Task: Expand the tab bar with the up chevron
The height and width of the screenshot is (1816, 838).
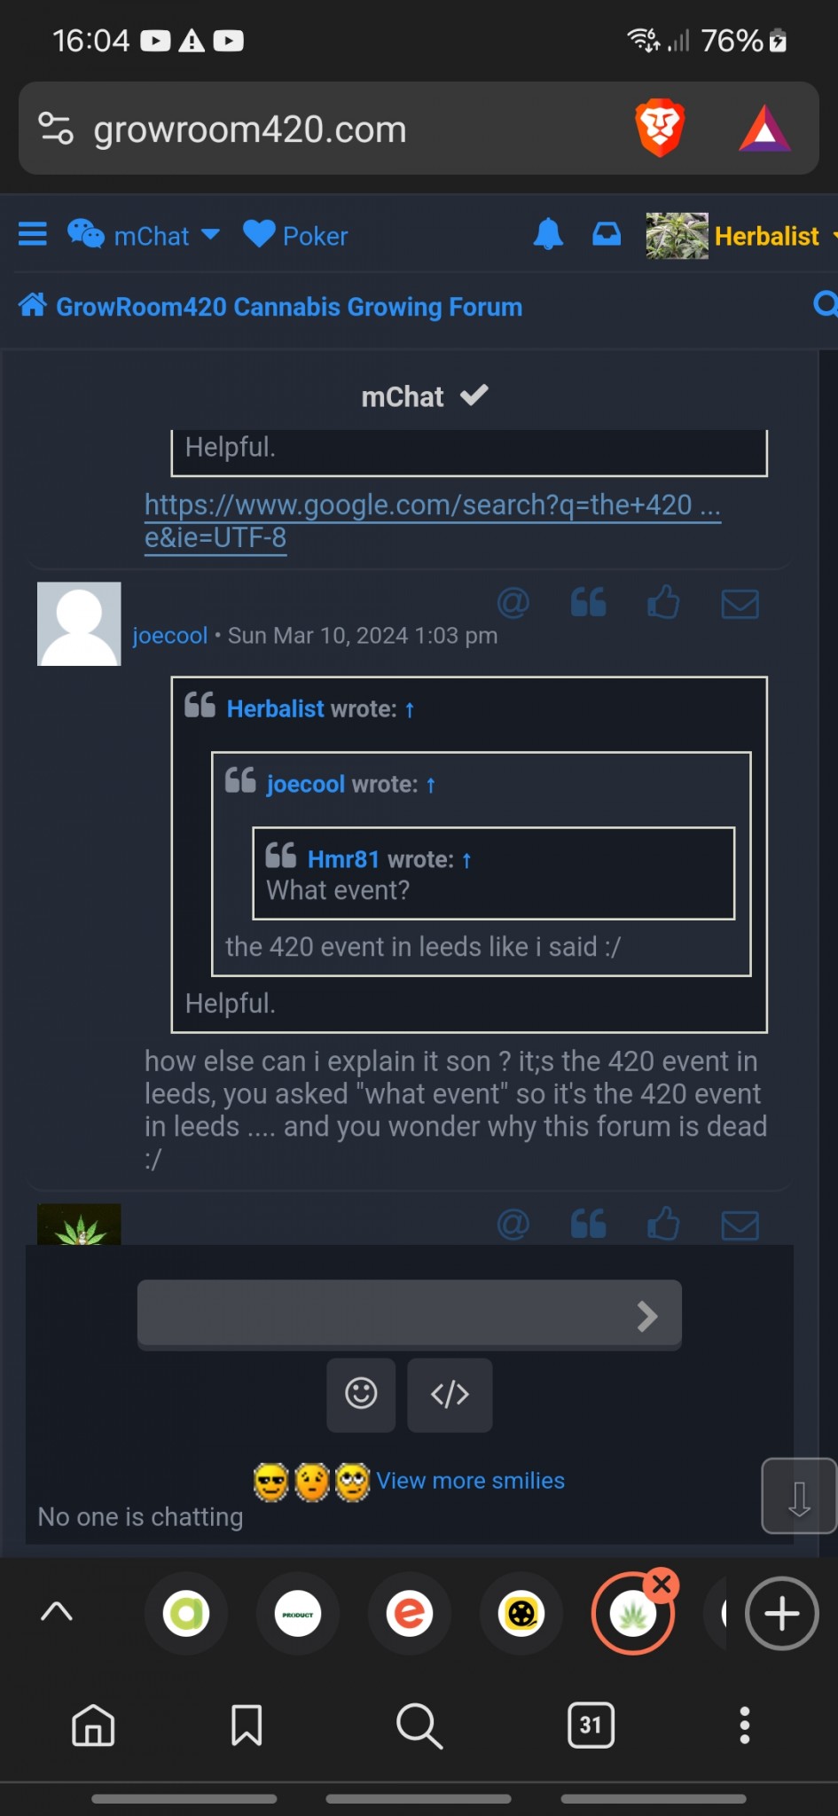Action: click(57, 1612)
